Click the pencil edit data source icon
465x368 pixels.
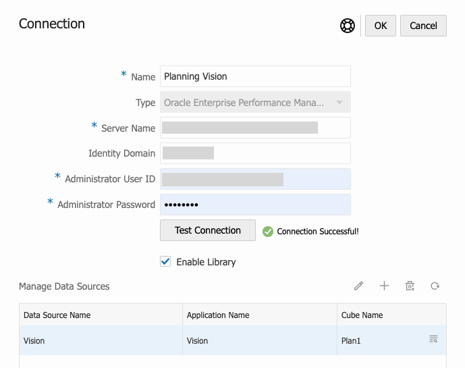pos(358,286)
